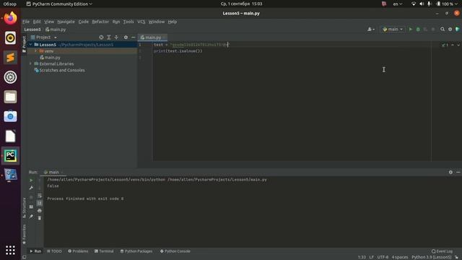The height and width of the screenshot is (260, 462).
Task: Modify run configuration wrench icon
Action: click(31, 188)
